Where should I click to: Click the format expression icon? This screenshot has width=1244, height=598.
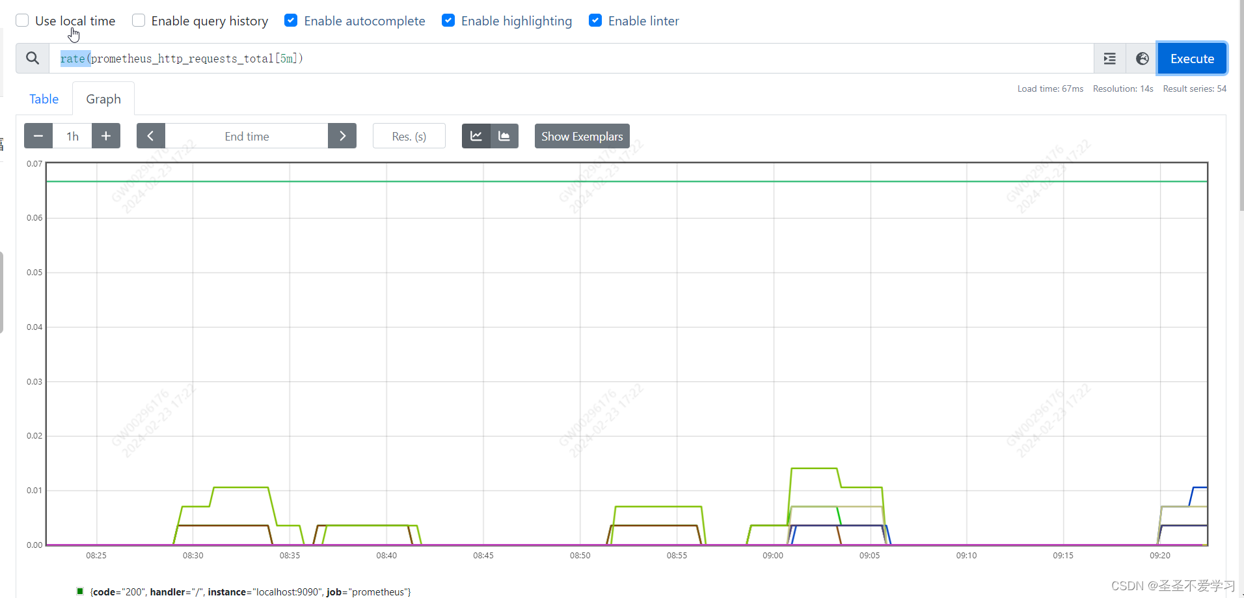pos(1110,59)
